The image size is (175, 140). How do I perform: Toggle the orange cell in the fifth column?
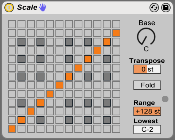(x=50, y=94)
